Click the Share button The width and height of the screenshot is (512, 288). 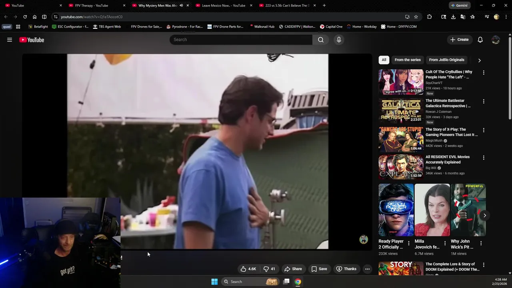pyautogui.click(x=293, y=269)
